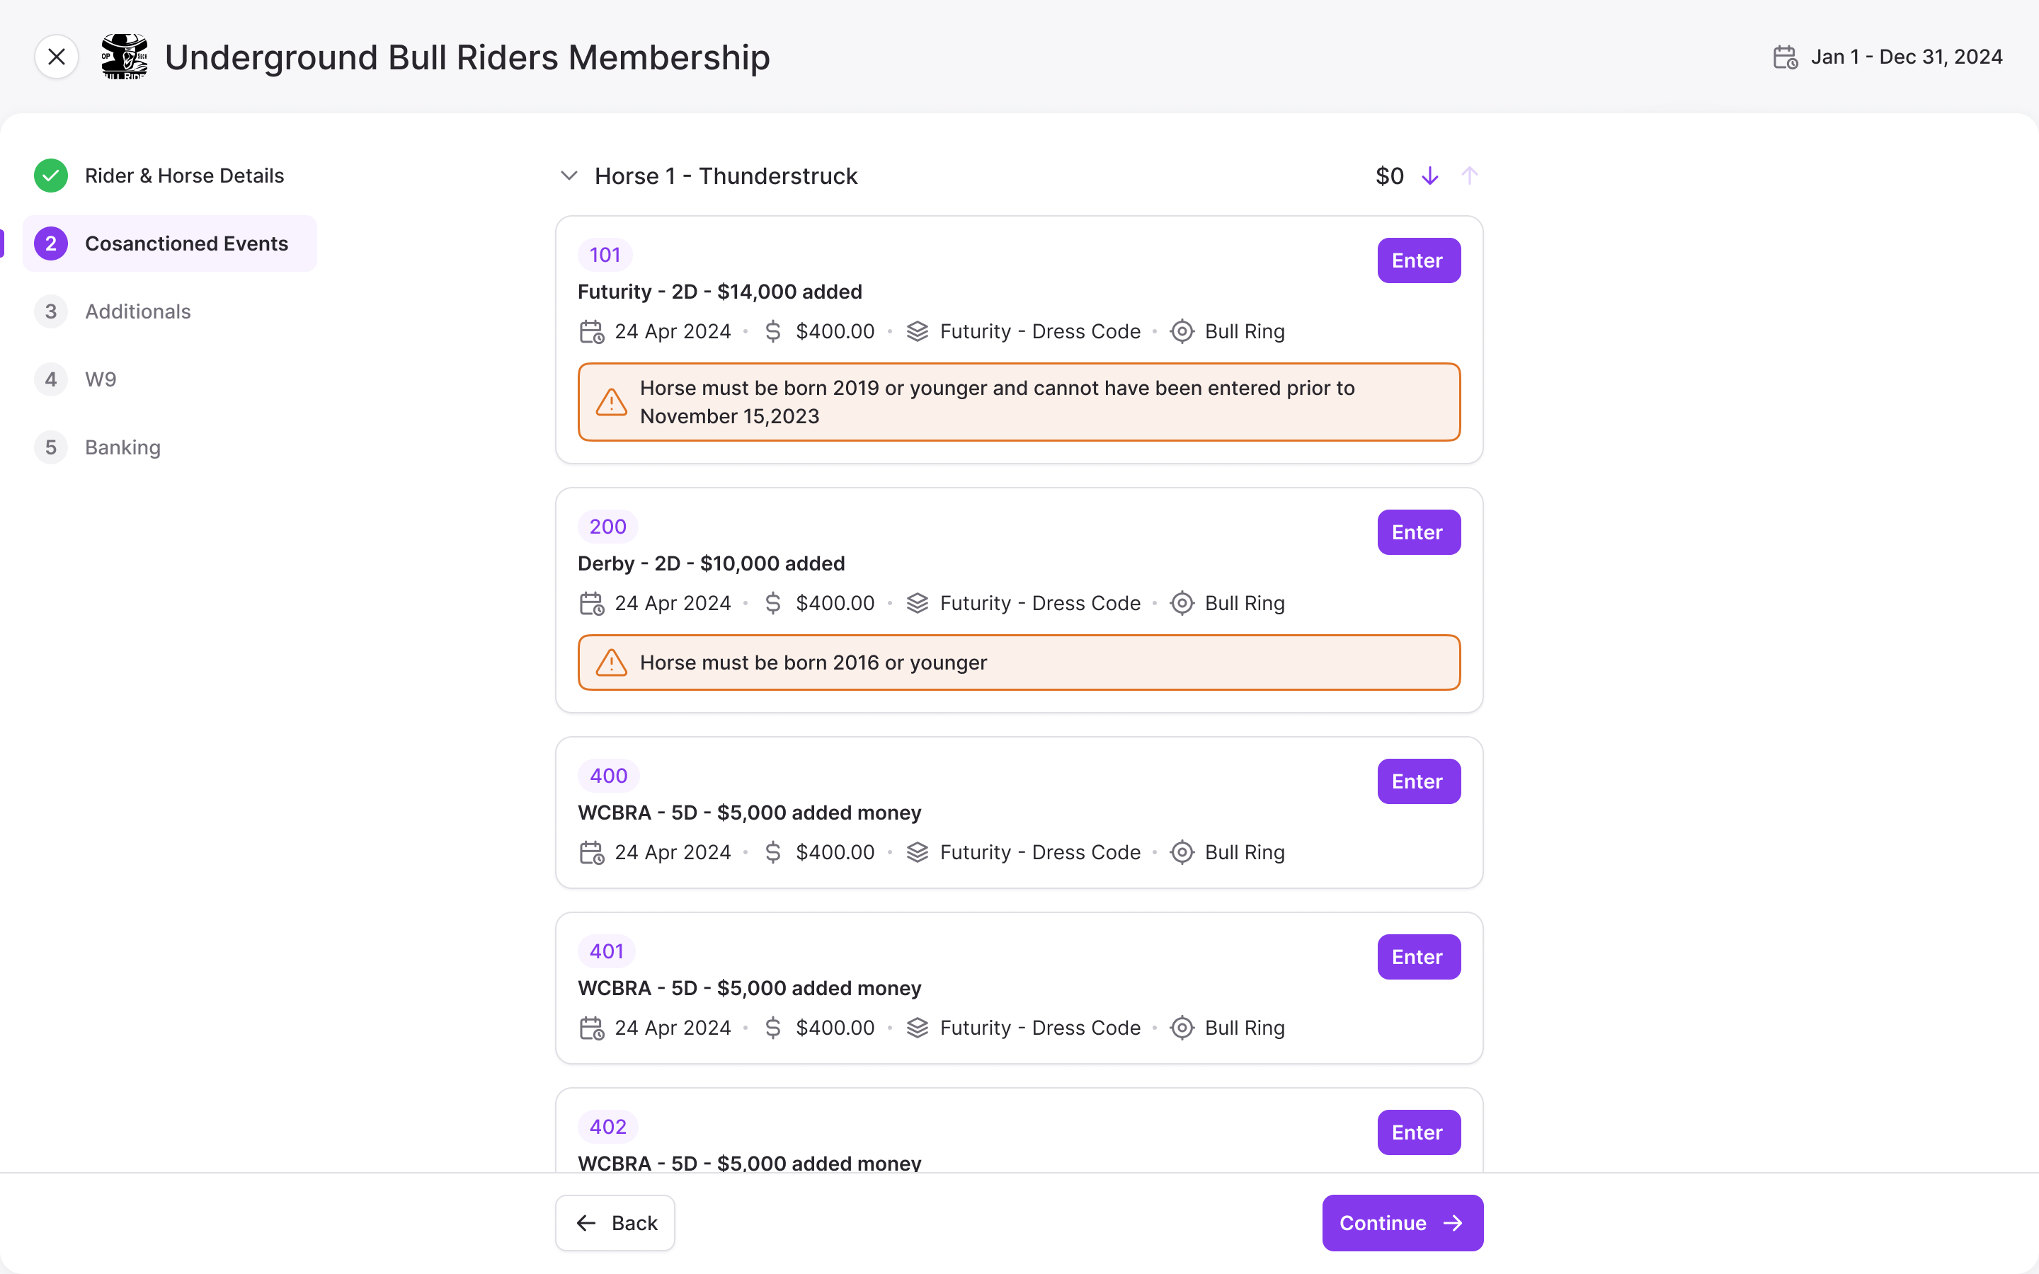Screen dimensions: 2039x1274
Task: Continue to next step
Action: tap(1402, 1222)
